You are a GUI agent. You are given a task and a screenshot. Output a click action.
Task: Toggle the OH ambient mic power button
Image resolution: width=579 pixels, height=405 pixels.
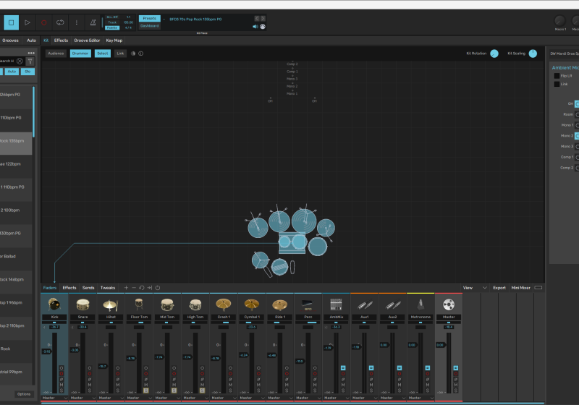[x=577, y=103]
